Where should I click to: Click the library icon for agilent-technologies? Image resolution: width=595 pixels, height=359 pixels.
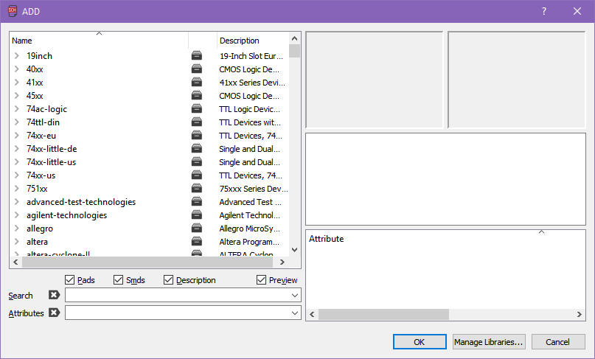(197, 215)
